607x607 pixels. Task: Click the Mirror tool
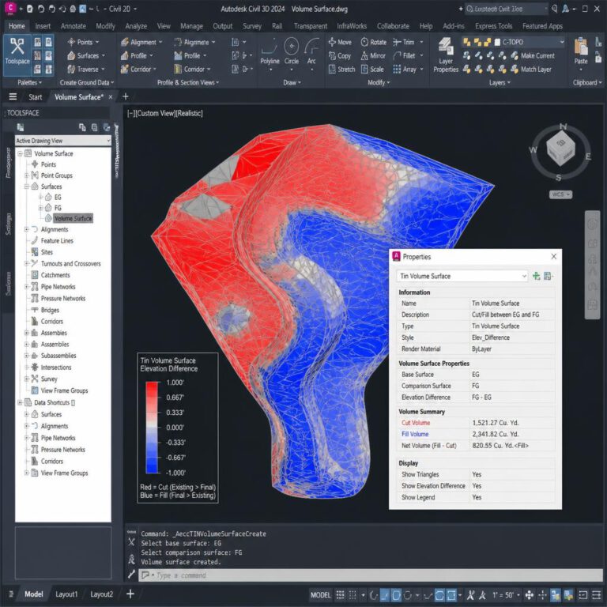pos(373,56)
